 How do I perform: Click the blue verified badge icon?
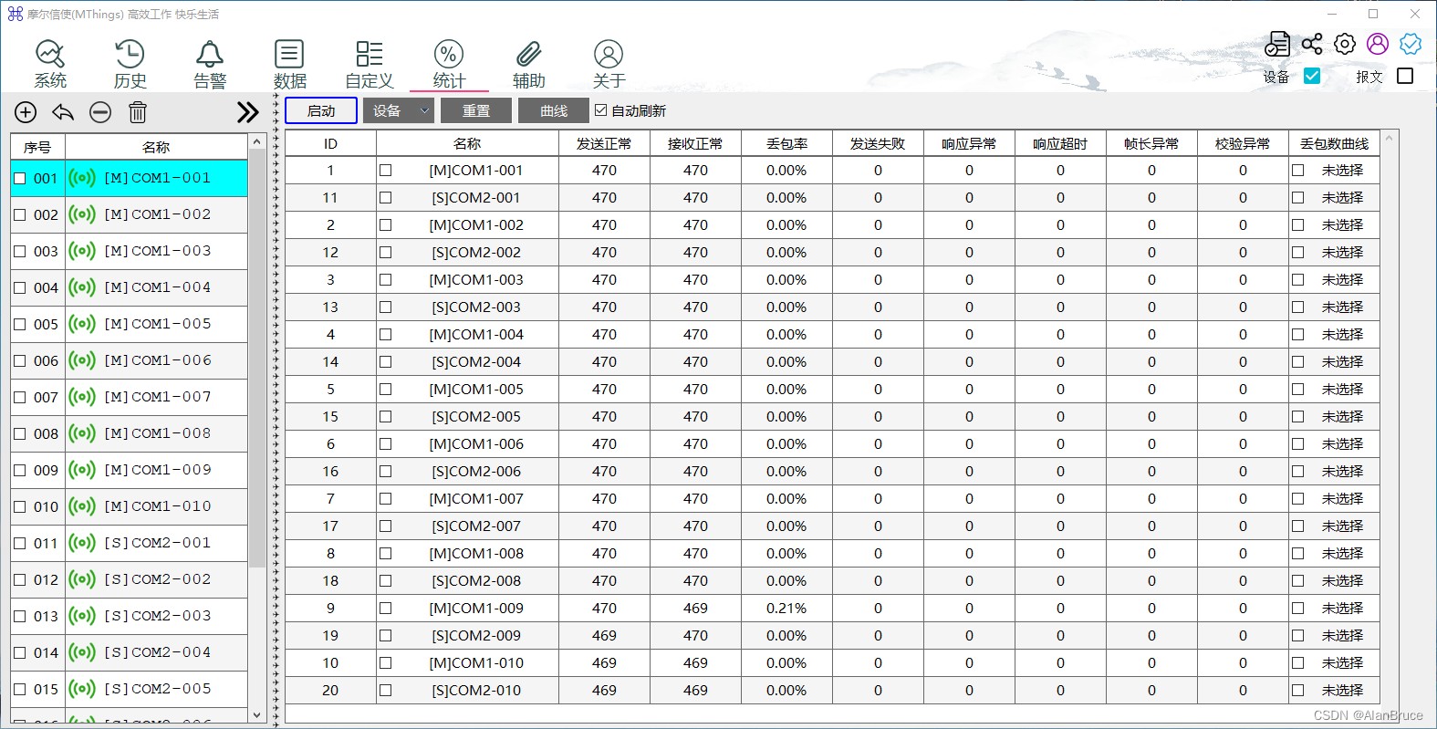coord(1411,44)
